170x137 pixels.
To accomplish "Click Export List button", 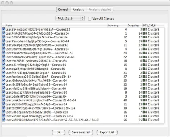I will coord(107,132).
